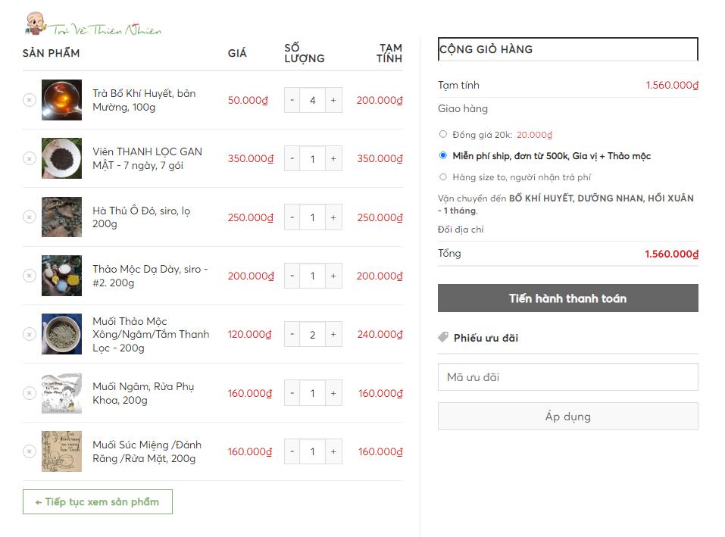Click Tiến hành thanh toán checkout button
Screen dimensions: 725x537
(567, 298)
